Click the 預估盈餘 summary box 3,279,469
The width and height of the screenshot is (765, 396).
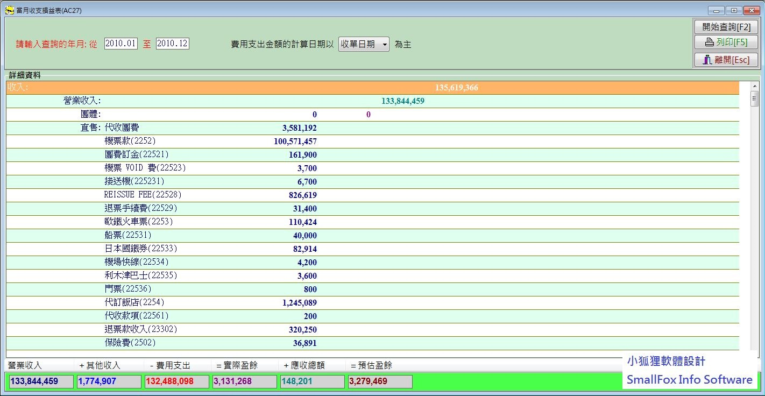pos(380,381)
